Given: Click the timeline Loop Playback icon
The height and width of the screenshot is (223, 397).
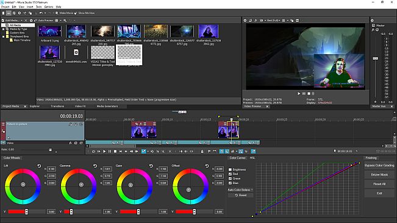Looking at the screenshot, I should click(93, 151).
